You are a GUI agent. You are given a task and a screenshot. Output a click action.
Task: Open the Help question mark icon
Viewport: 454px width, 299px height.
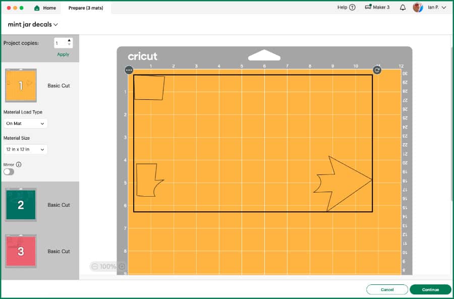pyautogui.click(x=352, y=8)
